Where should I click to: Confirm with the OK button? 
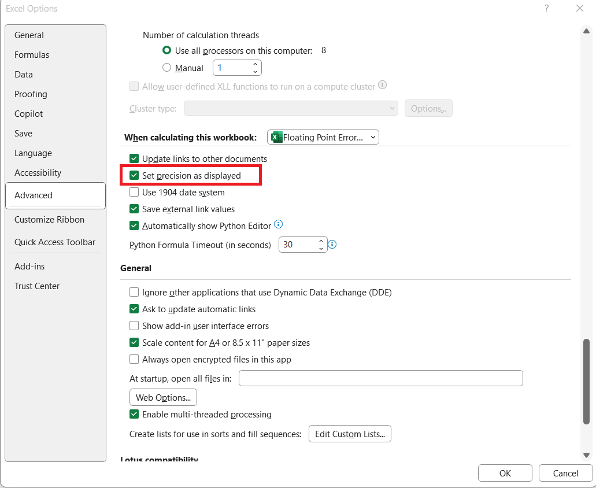click(x=505, y=473)
